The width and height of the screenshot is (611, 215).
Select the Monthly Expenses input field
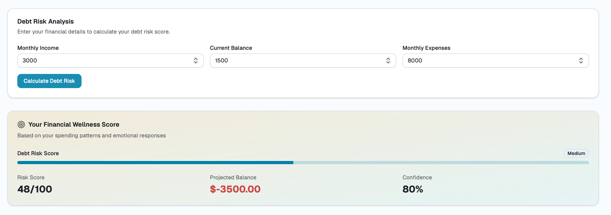[x=496, y=61]
